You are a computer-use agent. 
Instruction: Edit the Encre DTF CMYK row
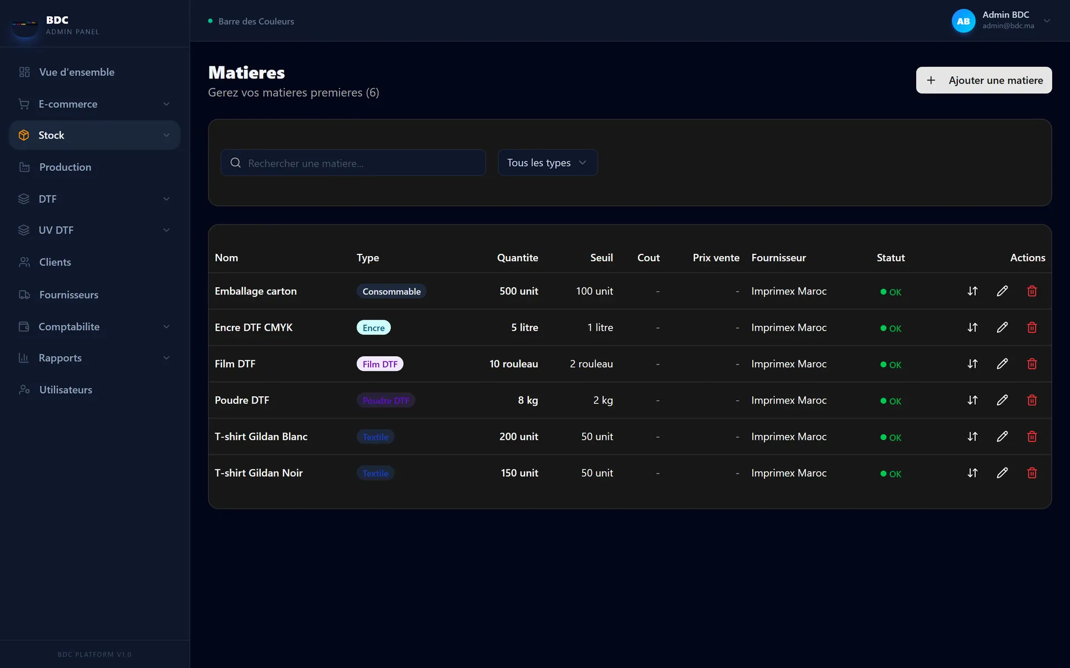coord(1002,327)
